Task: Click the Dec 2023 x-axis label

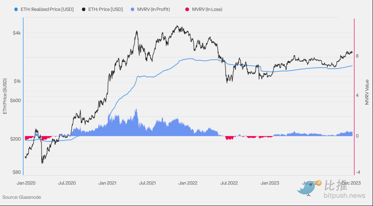Action: coord(351,183)
